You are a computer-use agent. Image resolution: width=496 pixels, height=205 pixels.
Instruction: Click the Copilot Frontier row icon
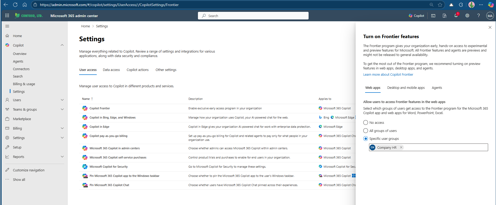(x=85, y=108)
